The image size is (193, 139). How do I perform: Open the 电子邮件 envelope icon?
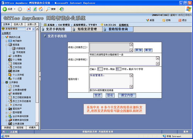pyautogui.click(x=10, y=41)
